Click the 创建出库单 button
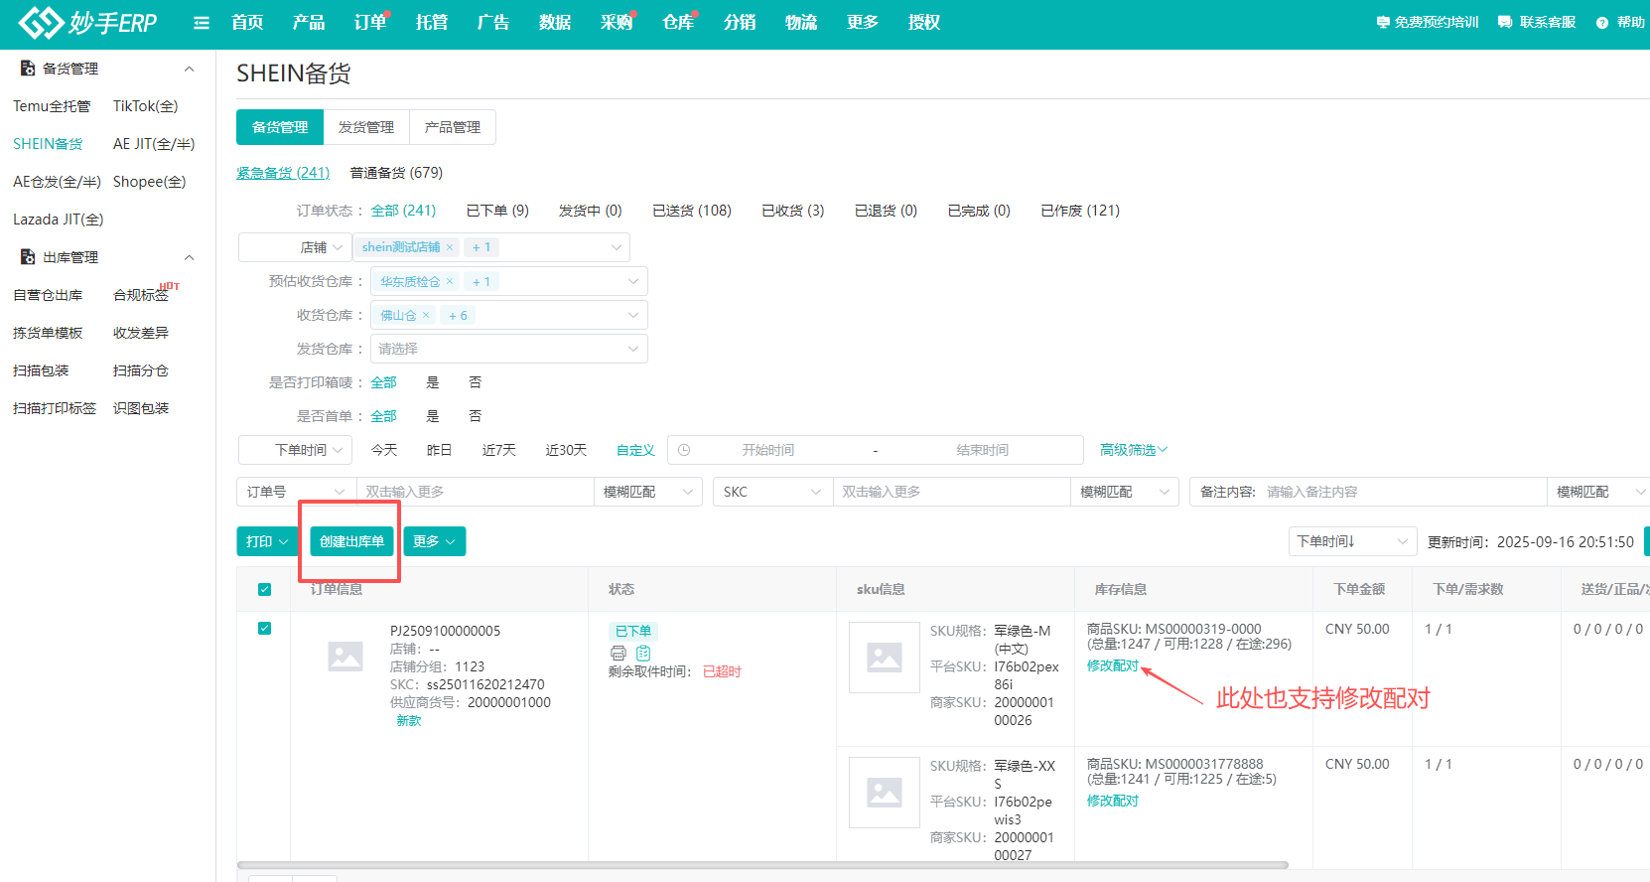 click(x=351, y=541)
